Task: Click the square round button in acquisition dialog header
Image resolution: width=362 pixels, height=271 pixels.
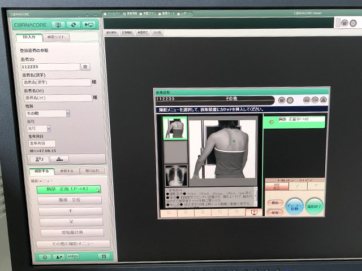Action: (282, 100)
